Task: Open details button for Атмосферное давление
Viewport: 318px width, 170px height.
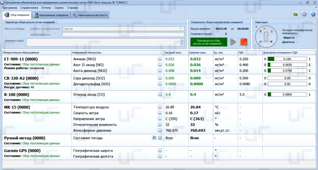Action: (160, 130)
